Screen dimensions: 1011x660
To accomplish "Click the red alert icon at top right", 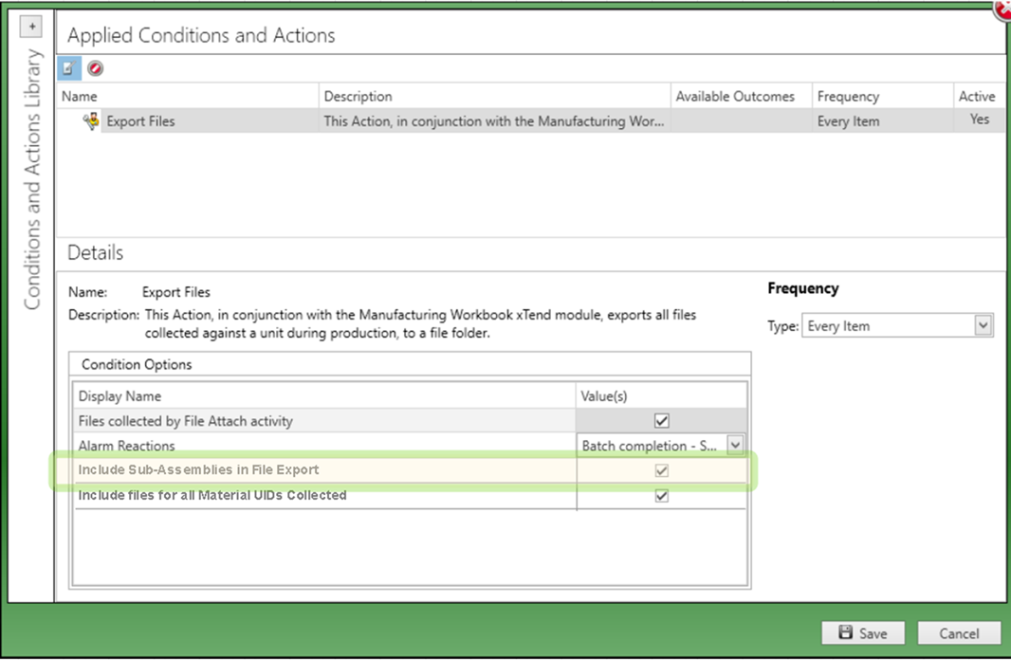I will 1002,11.
